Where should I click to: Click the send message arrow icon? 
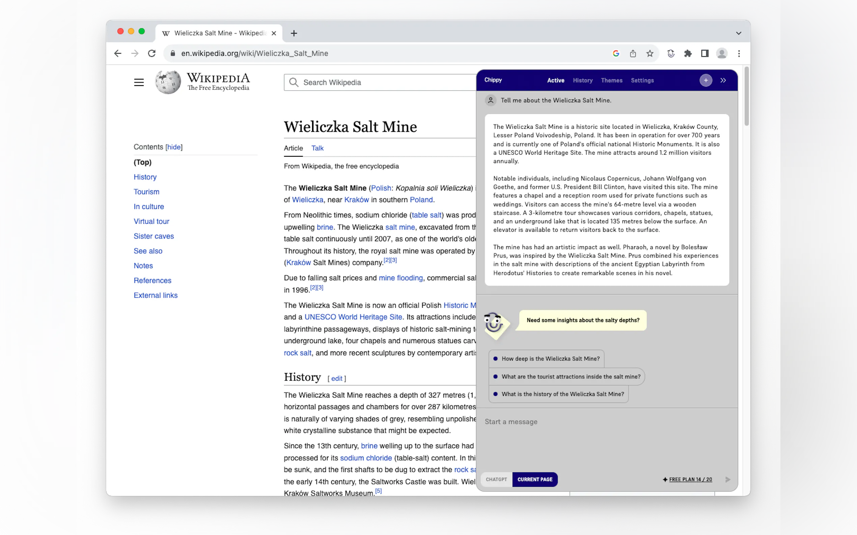[x=728, y=479]
